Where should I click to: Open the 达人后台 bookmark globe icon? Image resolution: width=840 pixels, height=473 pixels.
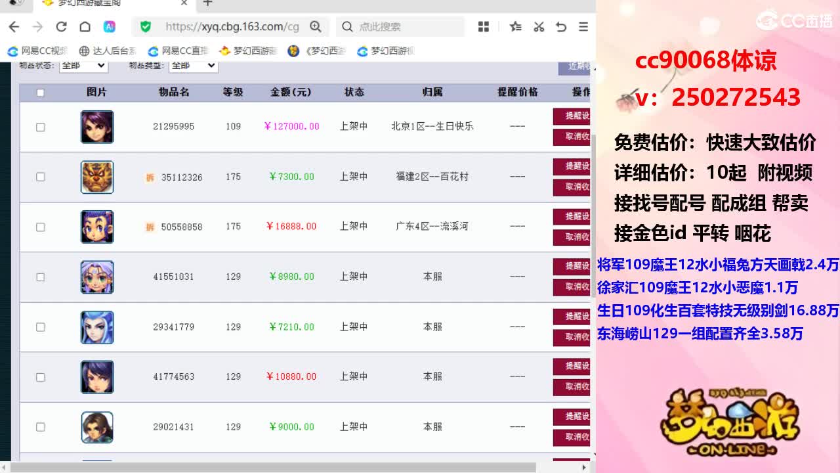click(84, 51)
